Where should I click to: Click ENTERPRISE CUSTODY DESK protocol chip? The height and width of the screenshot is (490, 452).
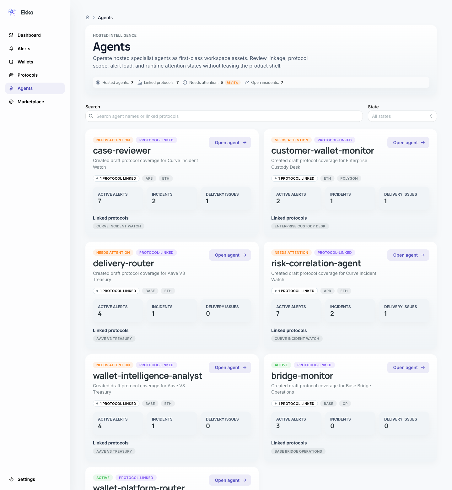[x=300, y=226]
